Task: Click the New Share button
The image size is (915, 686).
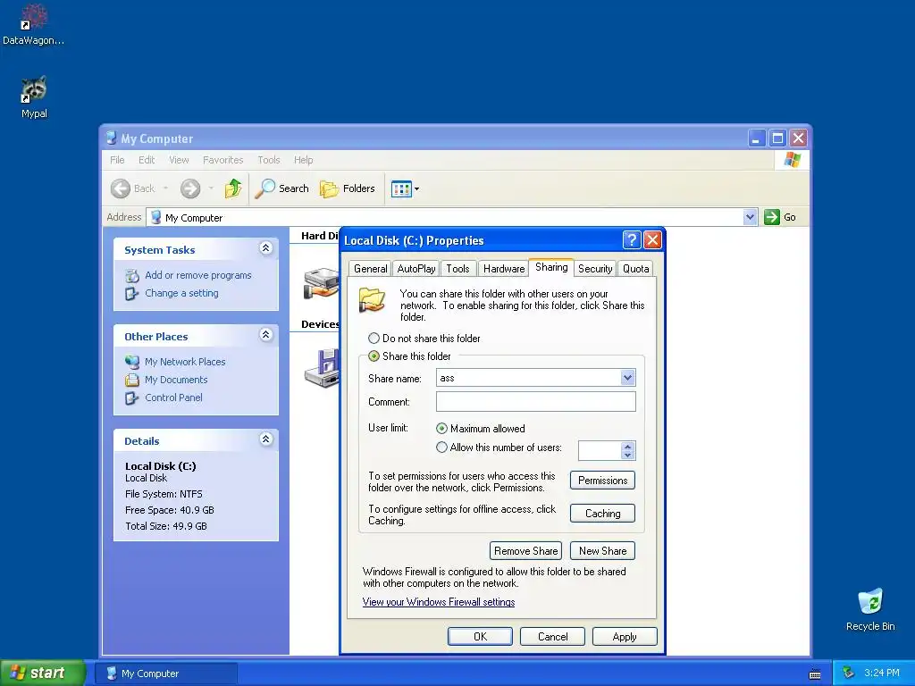Action: click(x=602, y=550)
